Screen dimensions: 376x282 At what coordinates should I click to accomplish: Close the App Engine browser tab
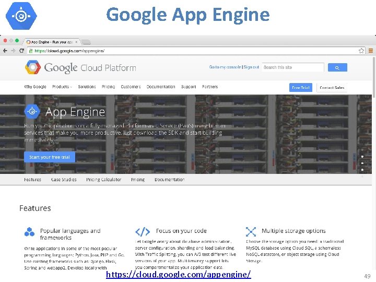pos(76,42)
